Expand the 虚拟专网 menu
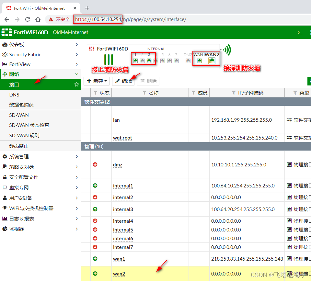This screenshot has height=281, width=311. click(40, 187)
